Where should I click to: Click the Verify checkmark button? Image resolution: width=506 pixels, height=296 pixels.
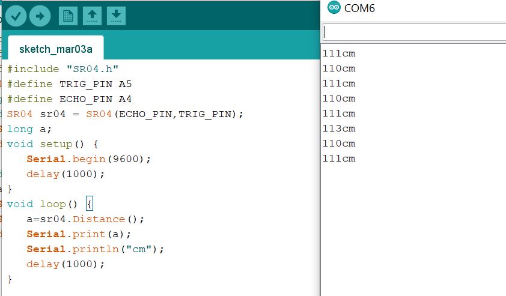(16, 16)
